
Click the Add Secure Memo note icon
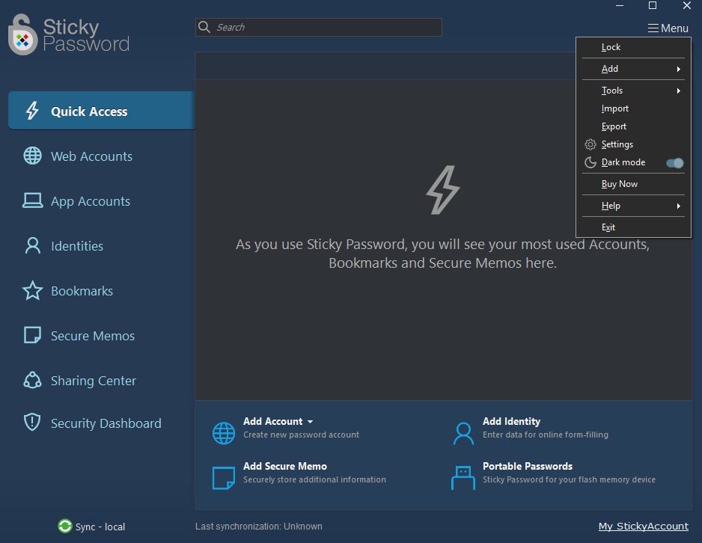tap(224, 478)
